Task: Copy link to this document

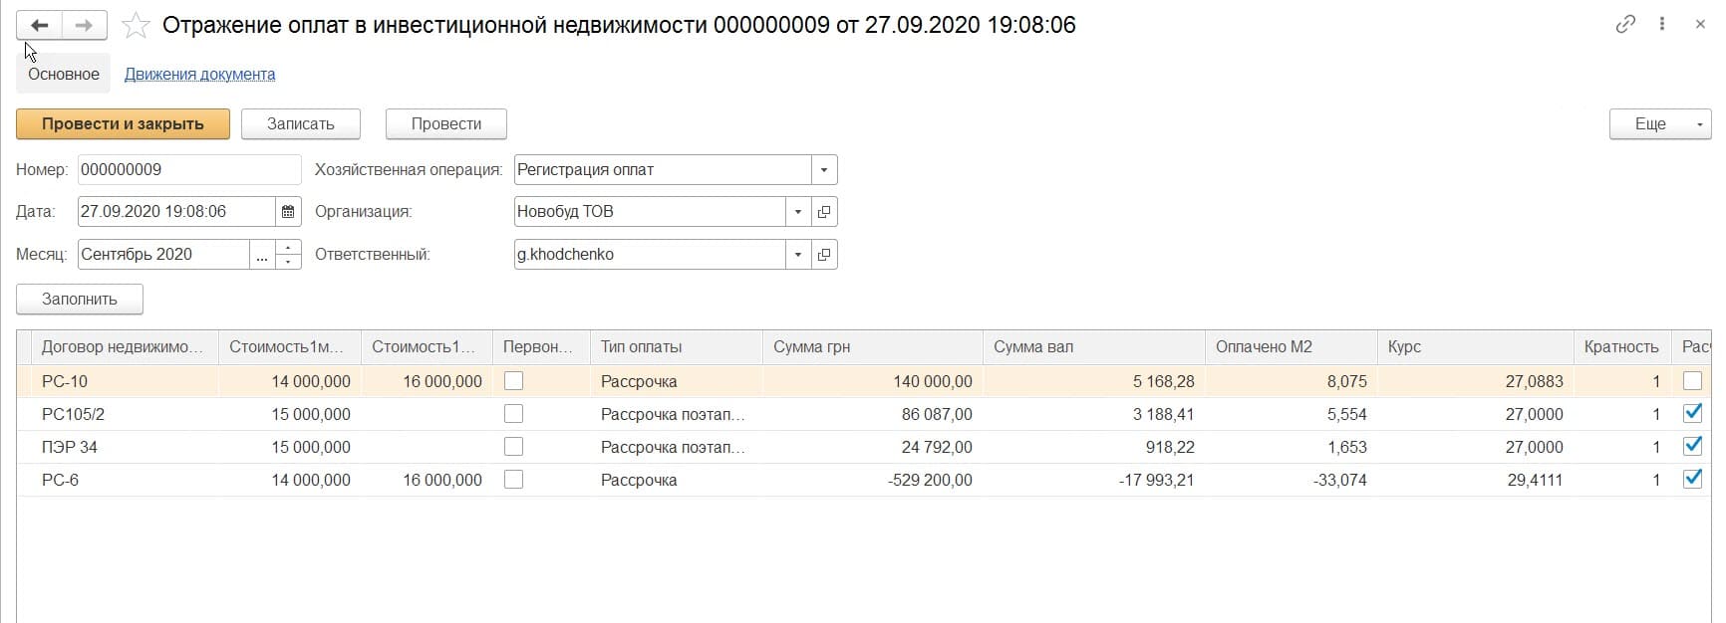Action: pyautogui.click(x=1625, y=25)
